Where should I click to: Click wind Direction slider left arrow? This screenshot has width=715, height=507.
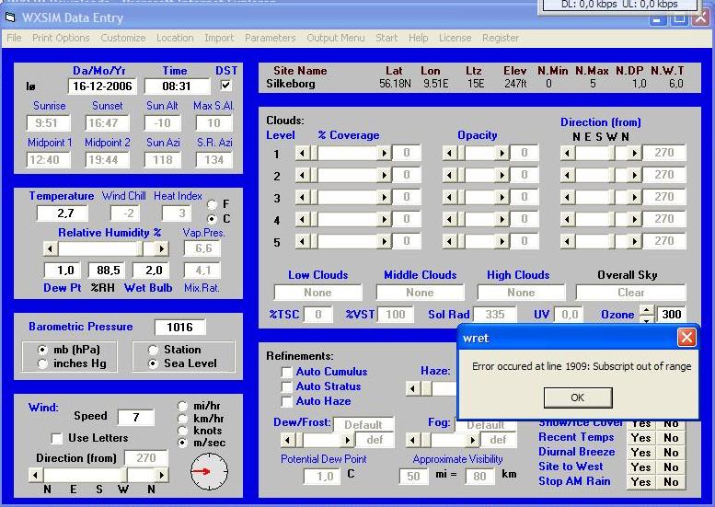36,475
